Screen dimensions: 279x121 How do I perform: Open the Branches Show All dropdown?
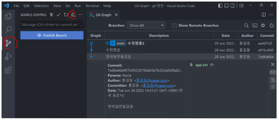(x=146, y=25)
